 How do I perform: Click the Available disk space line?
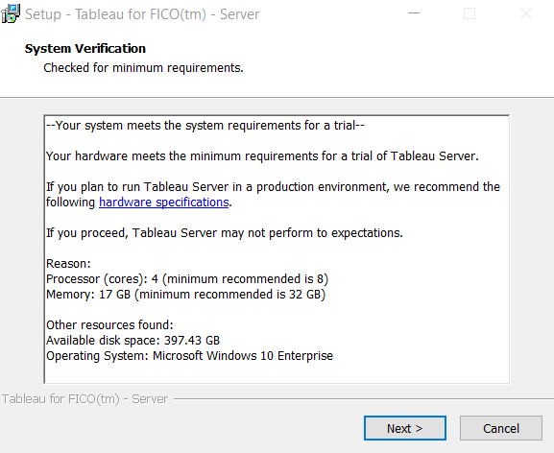pos(132,341)
